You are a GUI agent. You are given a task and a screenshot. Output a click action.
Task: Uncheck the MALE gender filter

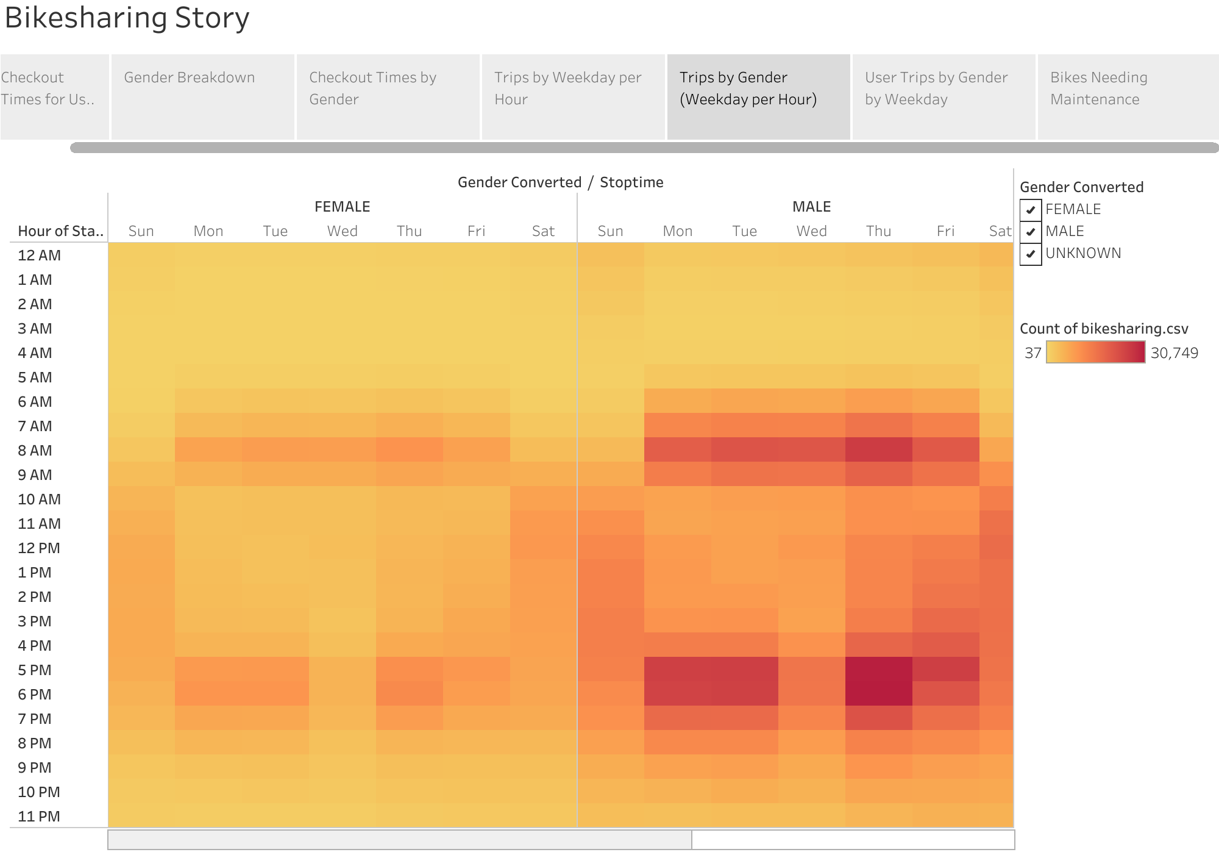[x=1030, y=231]
